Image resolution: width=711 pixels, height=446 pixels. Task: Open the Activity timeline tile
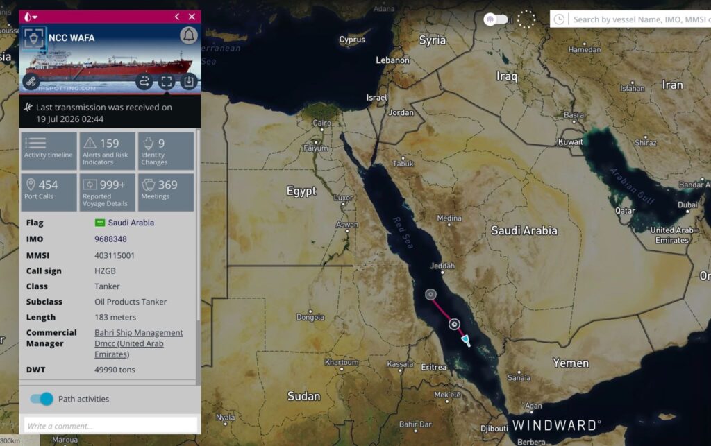click(49, 151)
